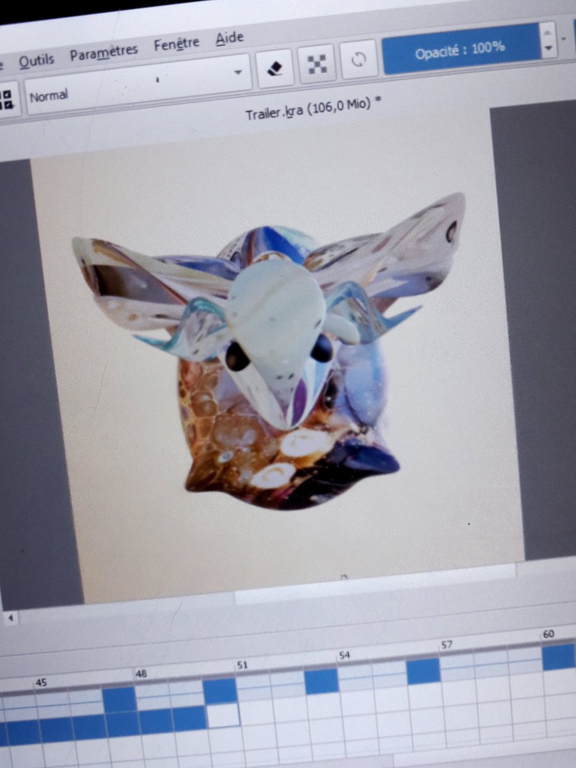This screenshot has height=768, width=576.
Task: Jump to frame 60 in timeline header
Action: tap(548, 634)
